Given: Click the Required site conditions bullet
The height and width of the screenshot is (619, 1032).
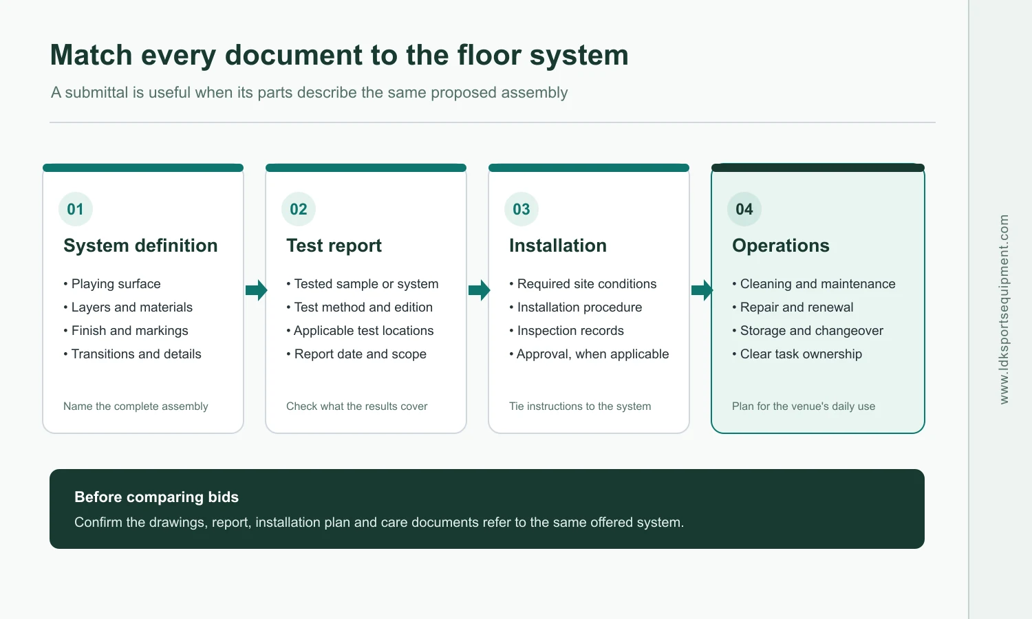Looking at the screenshot, I should [583, 284].
